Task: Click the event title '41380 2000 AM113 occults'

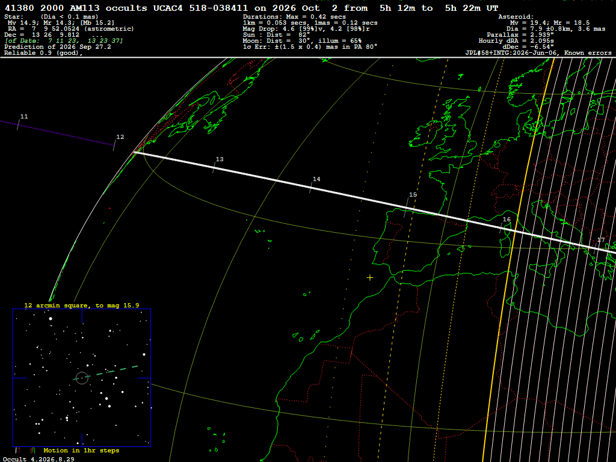Action: pos(76,8)
